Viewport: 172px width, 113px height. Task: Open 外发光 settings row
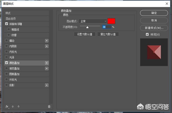tap(27, 80)
